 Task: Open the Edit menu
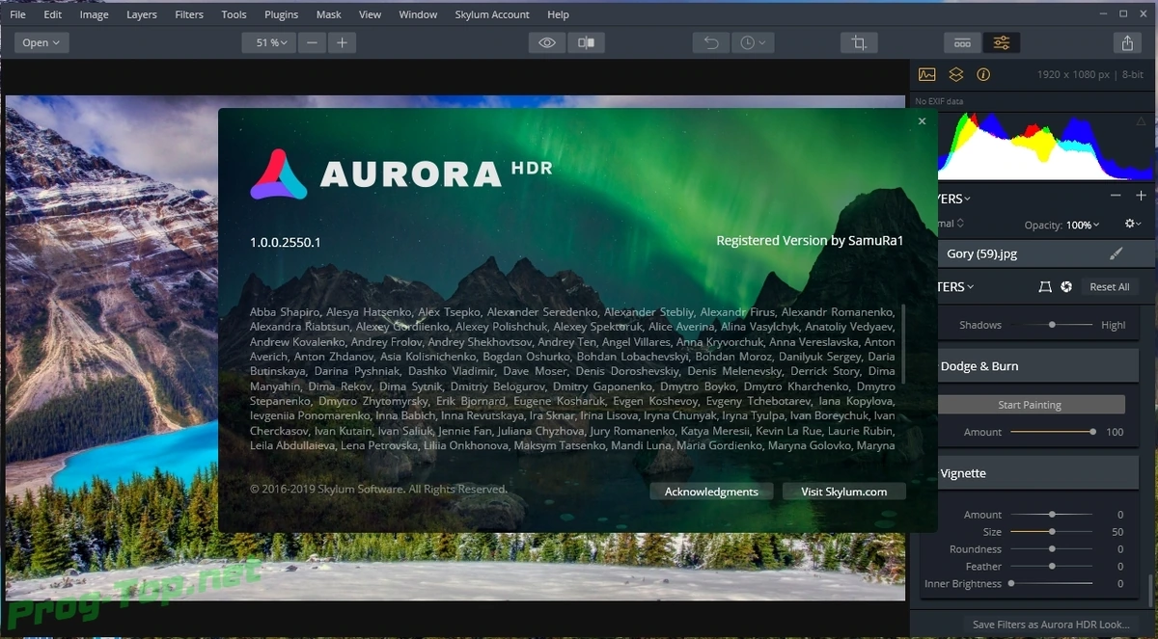point(53,14)
